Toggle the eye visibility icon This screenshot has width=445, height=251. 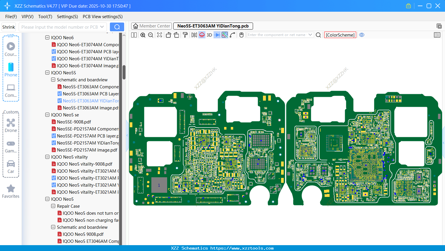[362, 35]
